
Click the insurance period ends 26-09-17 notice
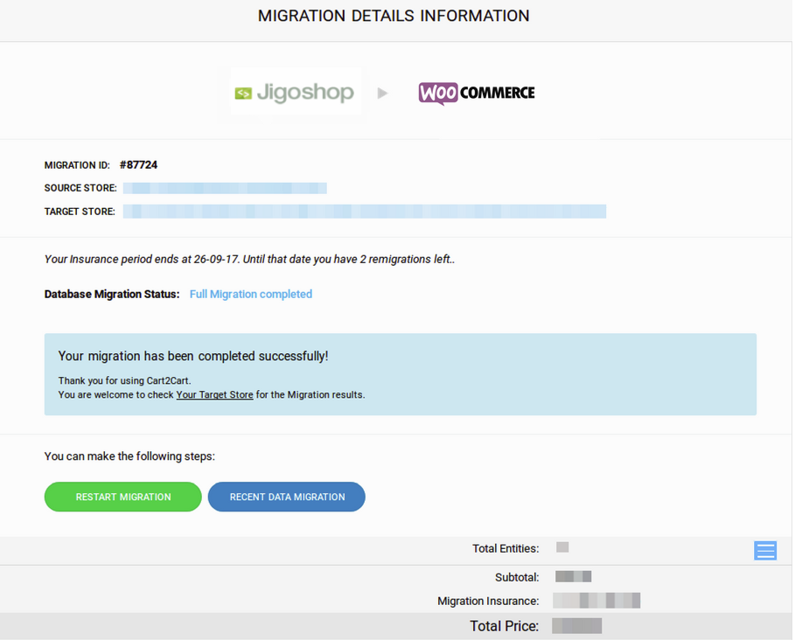coord(249,259)
